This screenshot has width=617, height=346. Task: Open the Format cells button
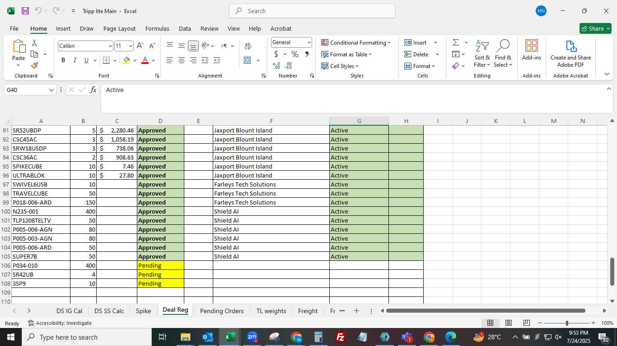(x=420, y=66)
